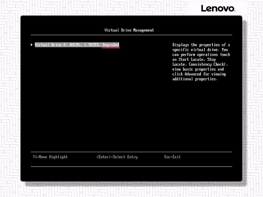The width and height of the screenshot is (263, 197).
Task: Click the Virtual Drive Management title
Action: coord(129,30)
